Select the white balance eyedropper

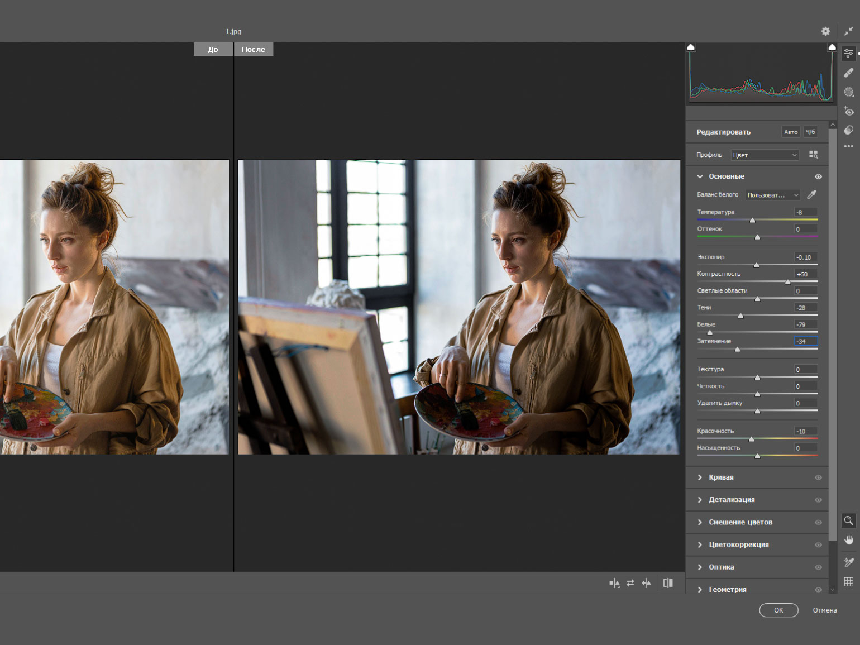[812, 194]
